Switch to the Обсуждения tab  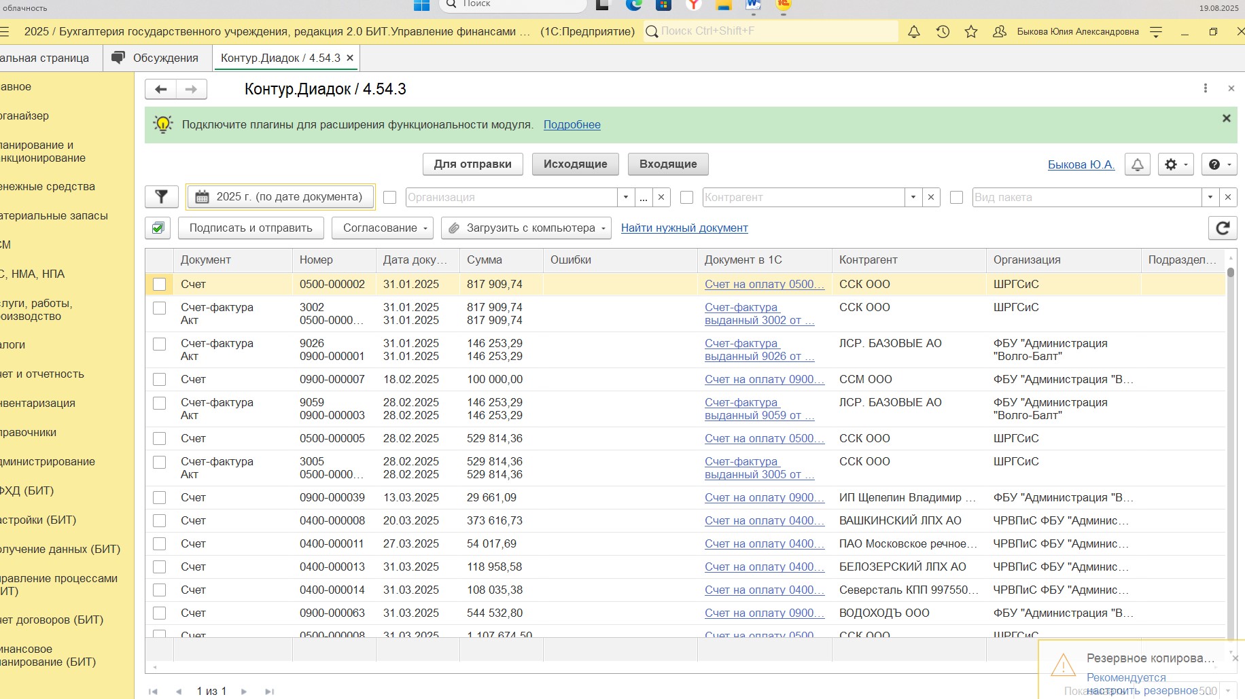click(x=157, y=58)
